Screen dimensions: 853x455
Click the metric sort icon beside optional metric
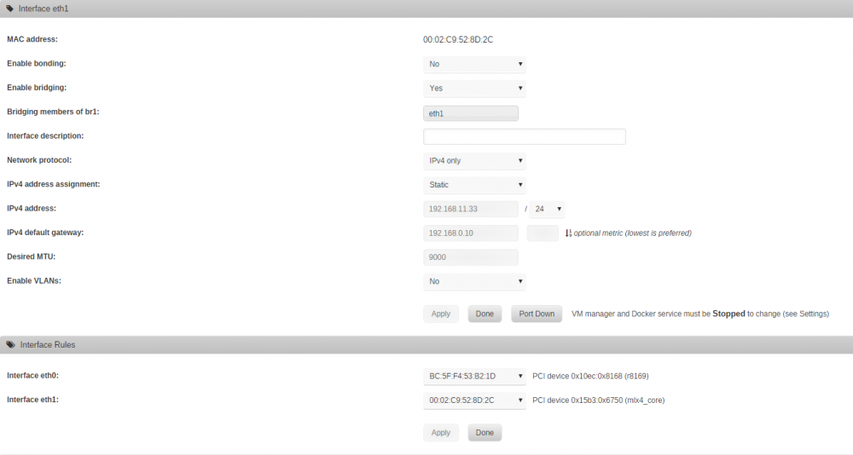[x=568, y=233]
